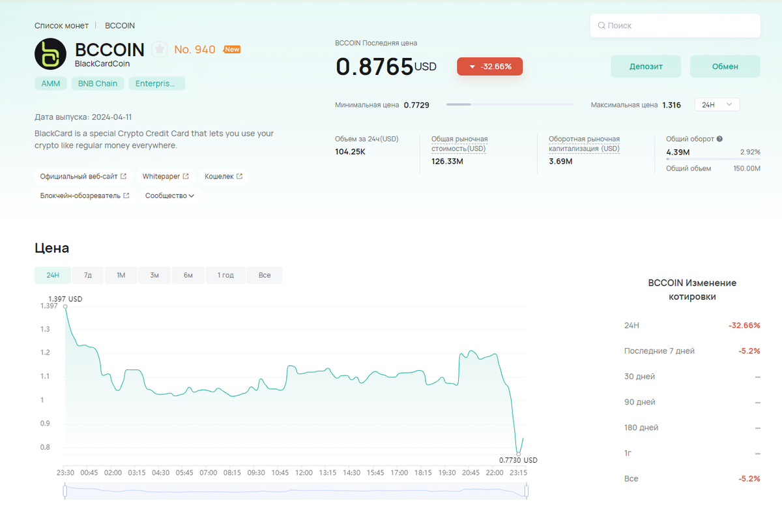Go to Список монет breadcrumb
Screen dimensions: 782x520
click(61, 25)
